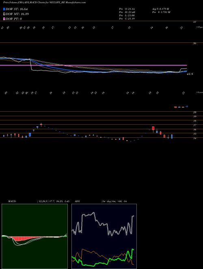The height and width of the screenshot is (269, 203).
Task: Click the magenta horizontal PT line
Action: pos(93,65)
